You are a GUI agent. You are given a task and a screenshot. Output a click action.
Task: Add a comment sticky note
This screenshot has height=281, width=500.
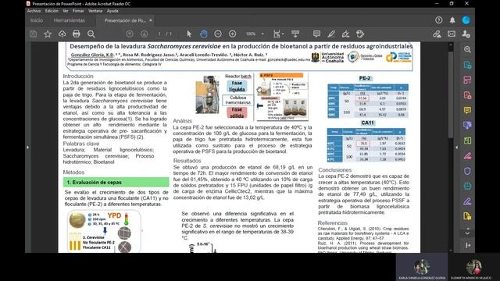pos(316,34)
